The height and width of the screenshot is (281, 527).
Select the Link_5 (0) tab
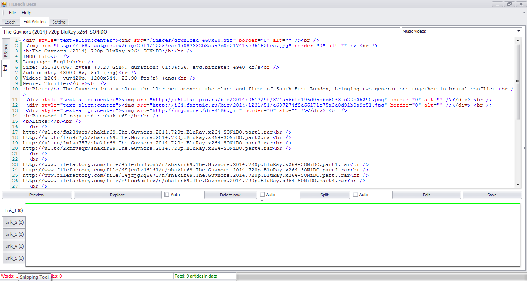[14, 258]
